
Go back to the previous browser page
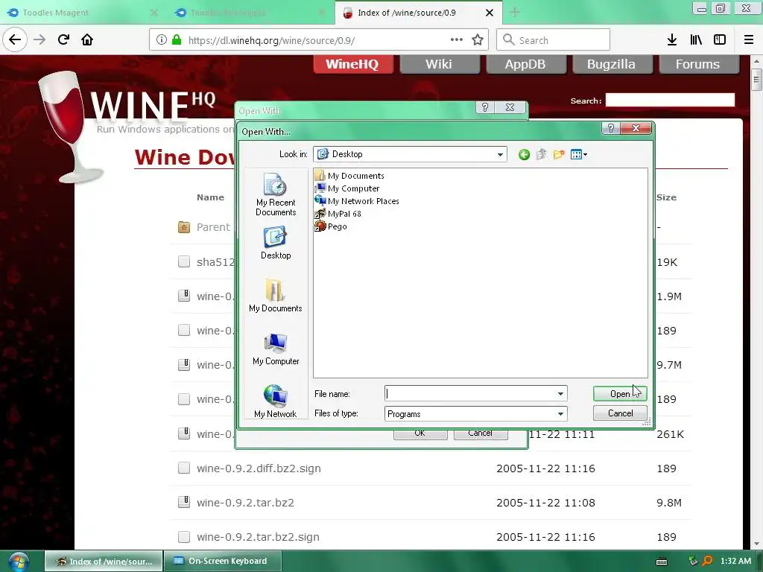point(15,40)
